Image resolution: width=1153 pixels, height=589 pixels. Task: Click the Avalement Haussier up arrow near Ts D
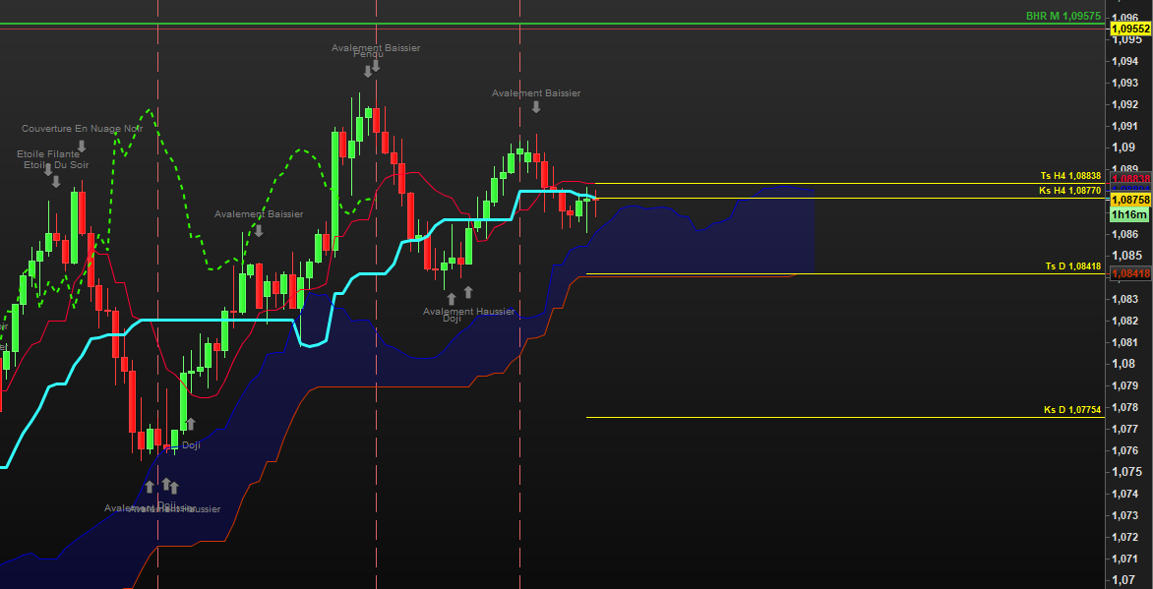tap(468, 292)
